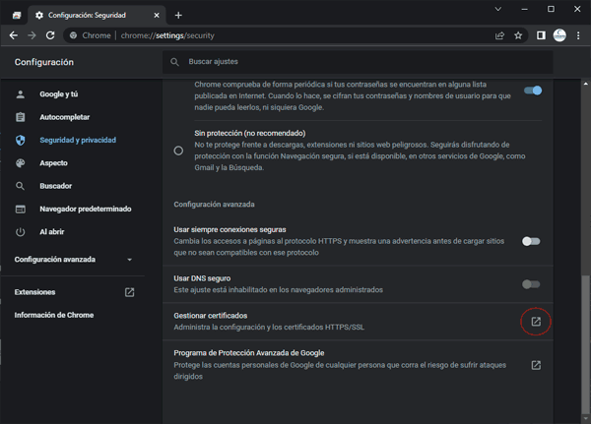Go back with the browser back arrow
Screen dimensions: 591x424
click(x=14, y=35)
